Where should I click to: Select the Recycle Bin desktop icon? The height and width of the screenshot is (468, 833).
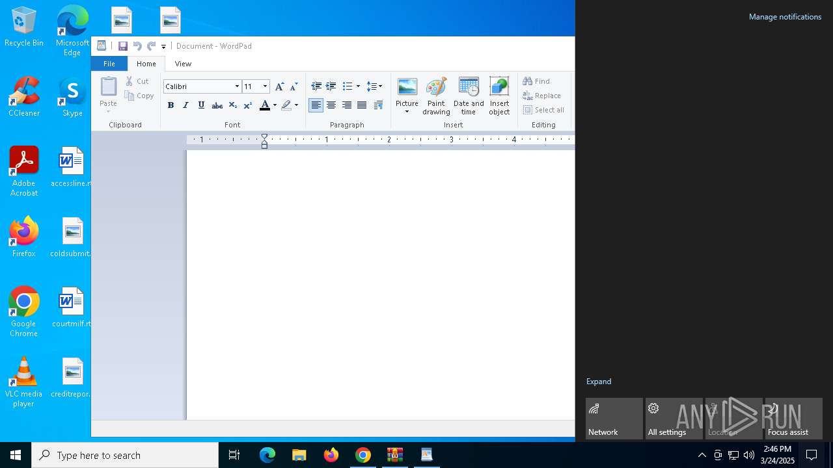pos(24,27)
